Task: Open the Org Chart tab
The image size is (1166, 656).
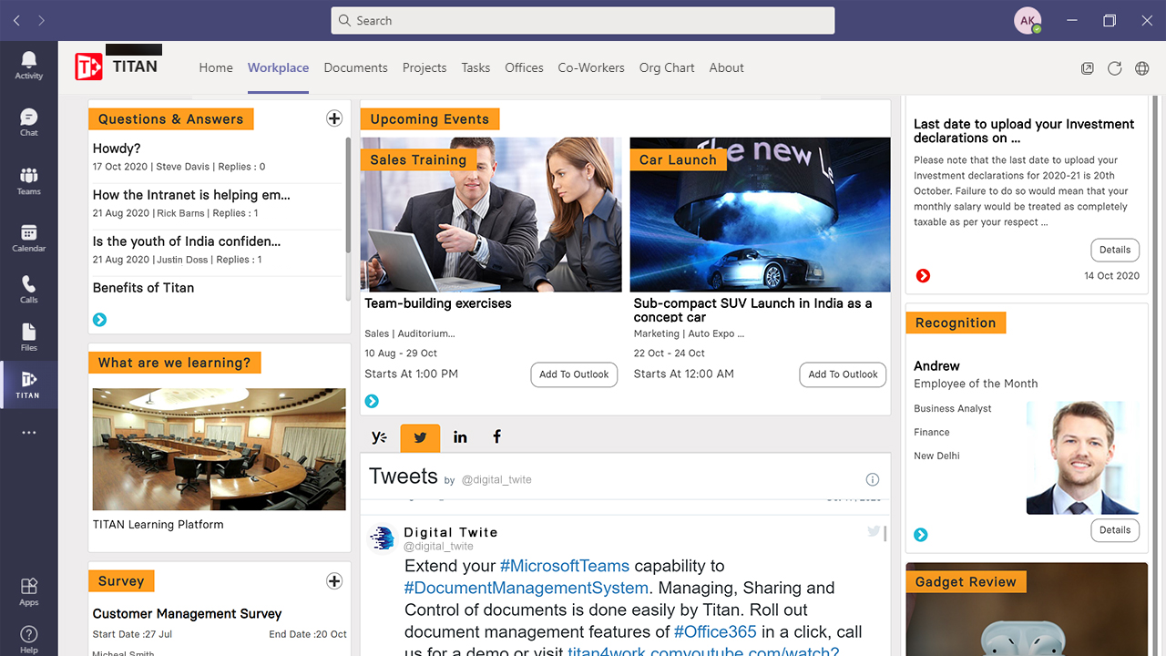Action: click(666, 67)
